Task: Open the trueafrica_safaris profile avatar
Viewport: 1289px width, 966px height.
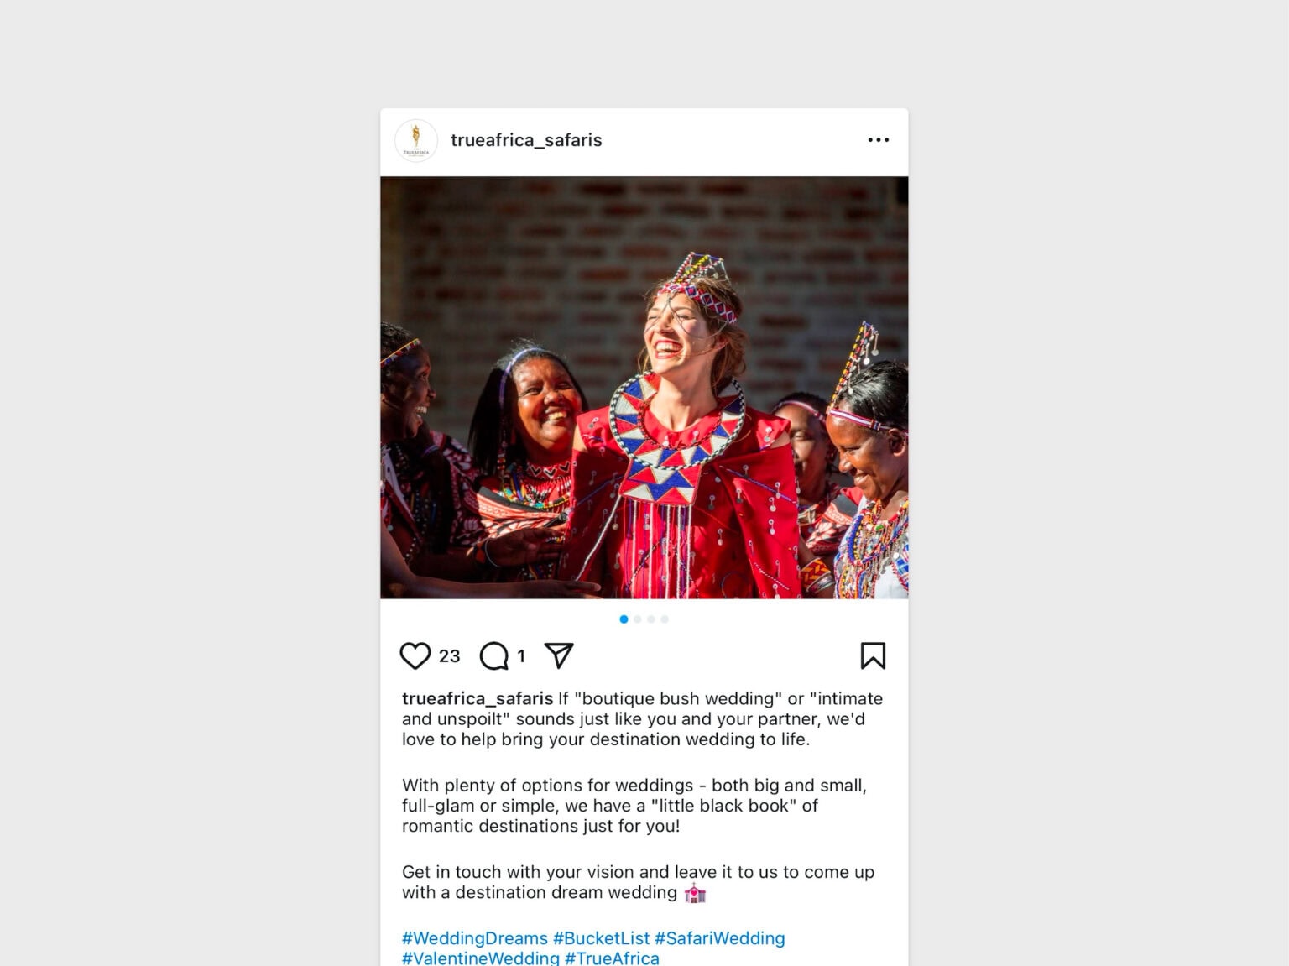Action: 416,140
